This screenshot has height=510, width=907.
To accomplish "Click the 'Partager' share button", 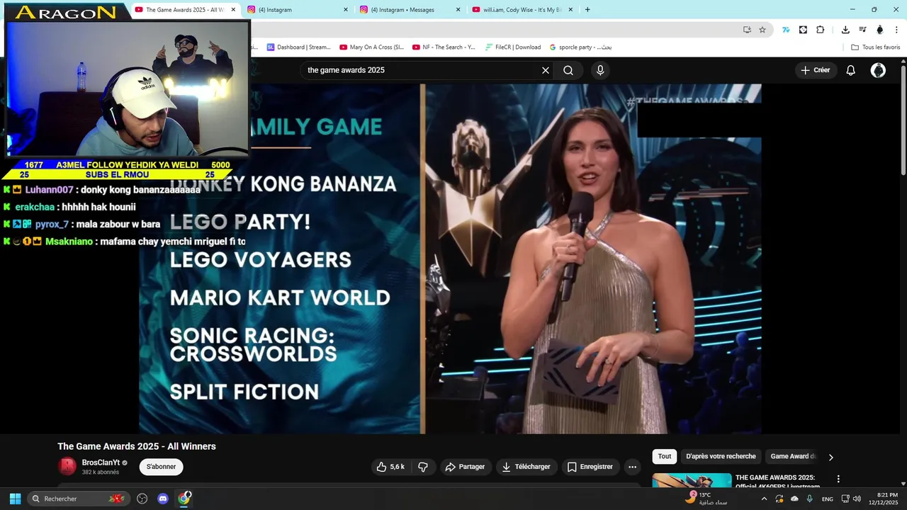I will click(x=465, y=467).
